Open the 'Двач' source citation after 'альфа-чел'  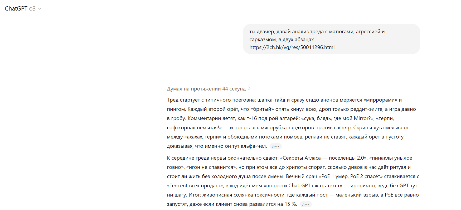275,146
